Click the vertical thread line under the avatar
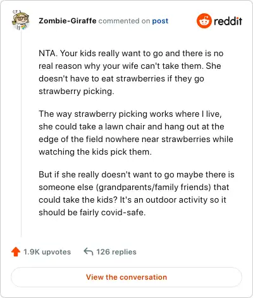Viewport: 253px width, 298px height. coord(21,134)
